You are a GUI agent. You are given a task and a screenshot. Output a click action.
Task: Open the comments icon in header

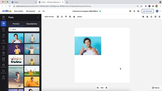pos(130,11)
